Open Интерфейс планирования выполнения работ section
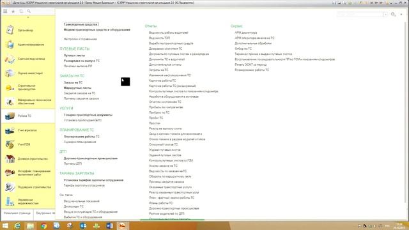 click(x=27, y=172)
